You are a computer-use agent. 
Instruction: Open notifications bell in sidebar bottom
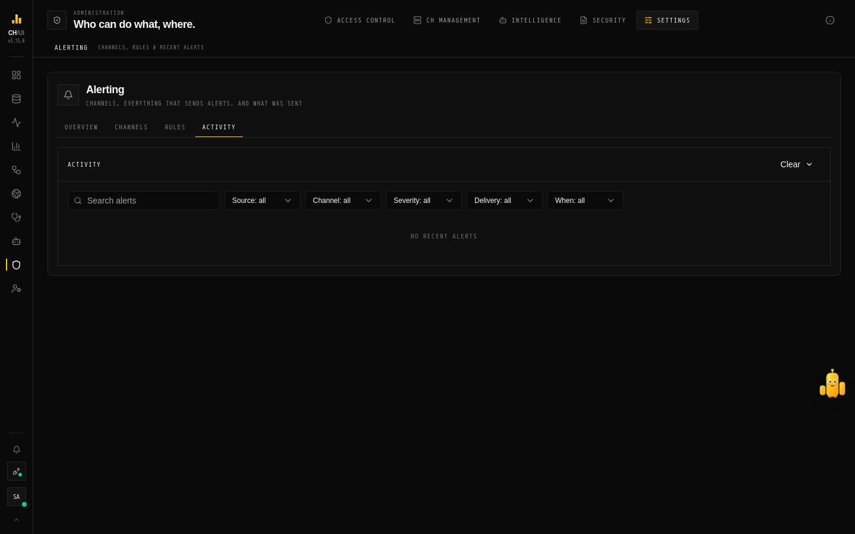pyautogui.click(x=17, y=450)
